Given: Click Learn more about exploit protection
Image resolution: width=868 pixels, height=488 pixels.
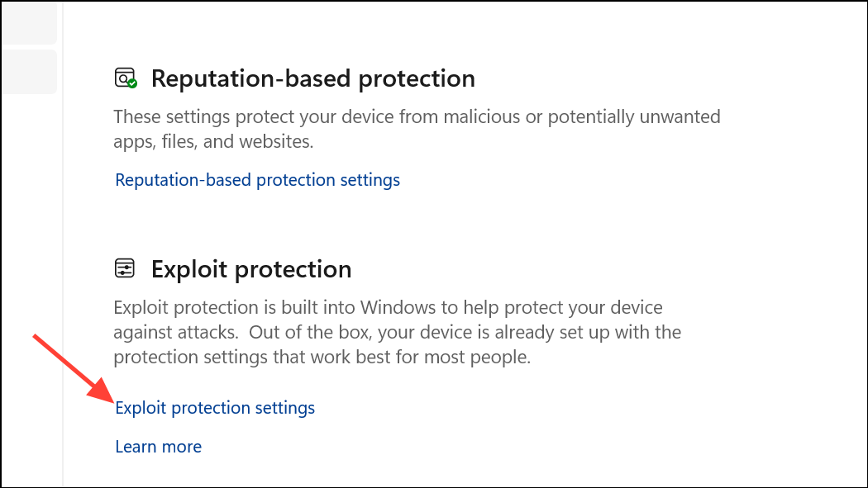Looking at the screenshot, I should pyautogui.click(x=158, y=446).
